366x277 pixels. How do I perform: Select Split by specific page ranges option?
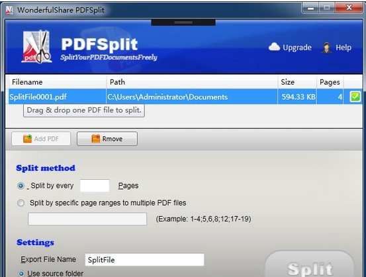tap(21, 203)
